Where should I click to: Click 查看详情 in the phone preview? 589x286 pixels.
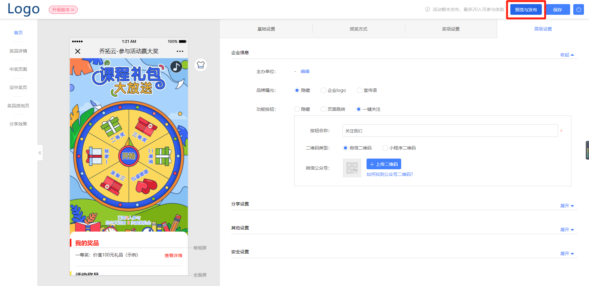[x=173, y=255]
